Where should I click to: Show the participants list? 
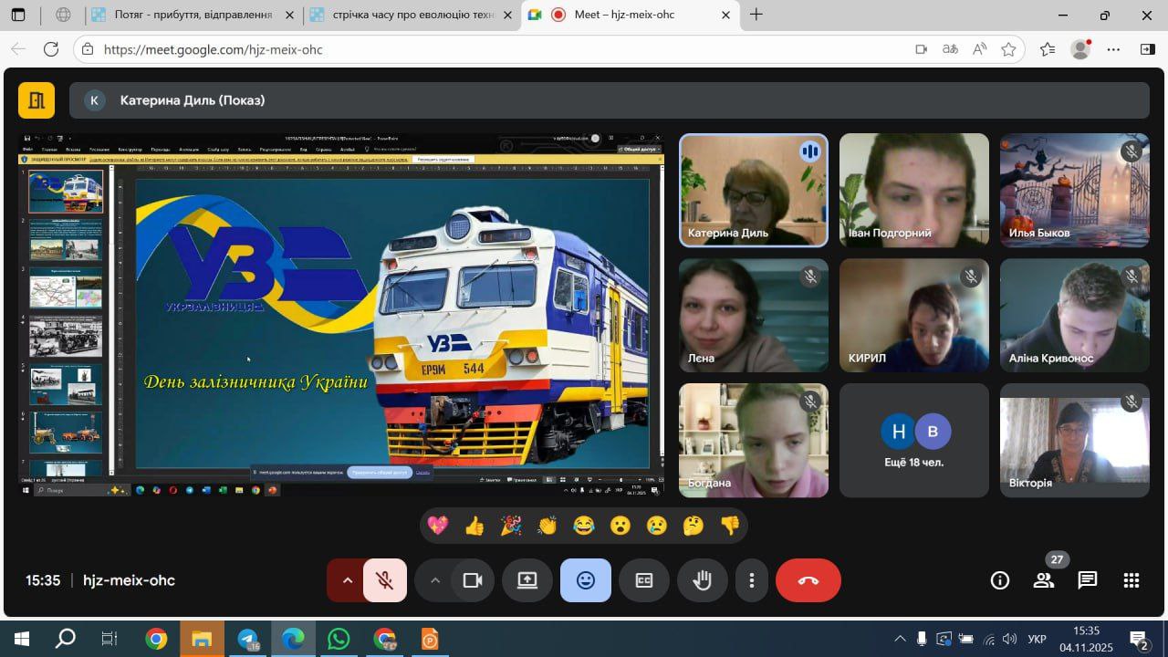click(1043, 580)
